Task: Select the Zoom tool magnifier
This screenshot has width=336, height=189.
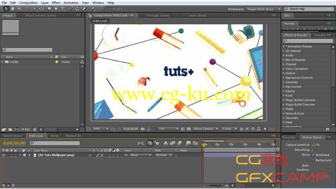Action: coord(19,9)
